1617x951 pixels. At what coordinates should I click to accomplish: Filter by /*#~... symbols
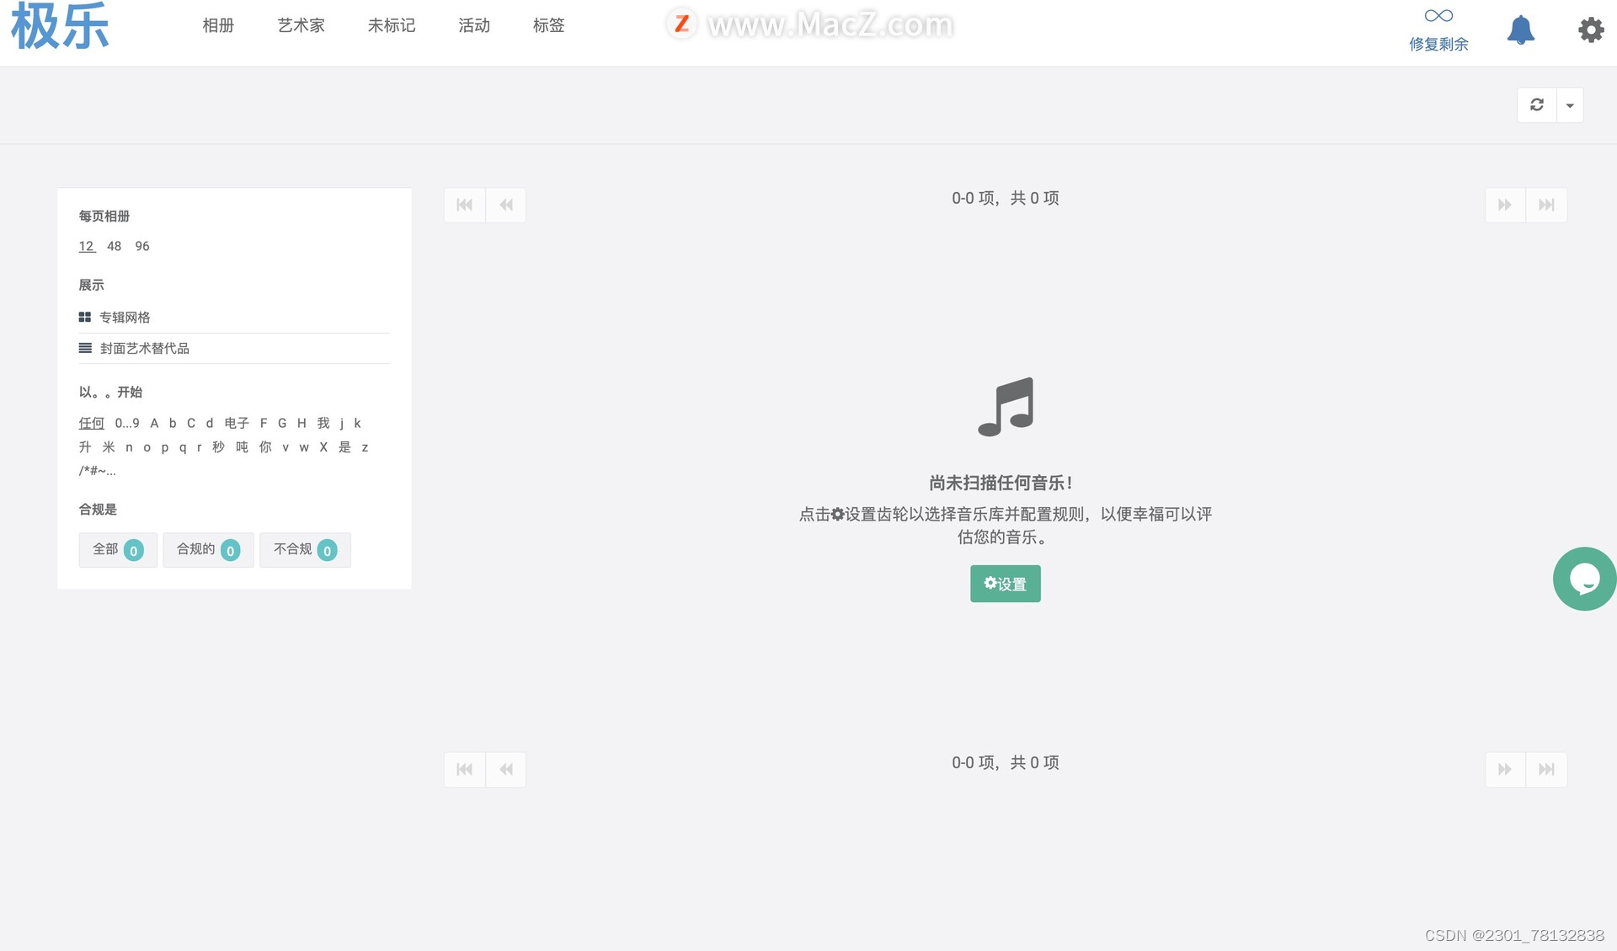(98, 470)
